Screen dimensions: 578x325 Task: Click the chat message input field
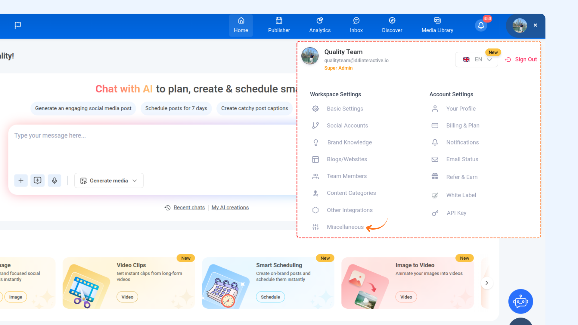pyautogui.click(x=151, y=147)
